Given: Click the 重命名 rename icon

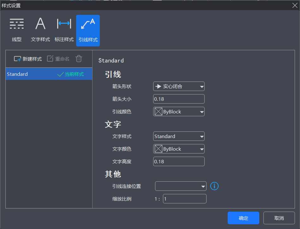Looking at the screenshot, I should pyautogui.click(x=50, y=59).
